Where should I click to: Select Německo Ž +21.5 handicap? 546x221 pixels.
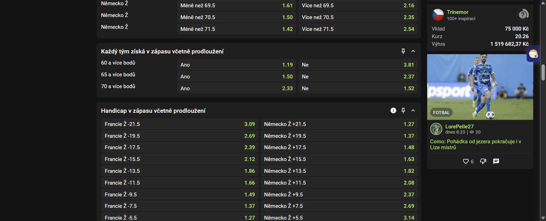[x=339, y=124]
